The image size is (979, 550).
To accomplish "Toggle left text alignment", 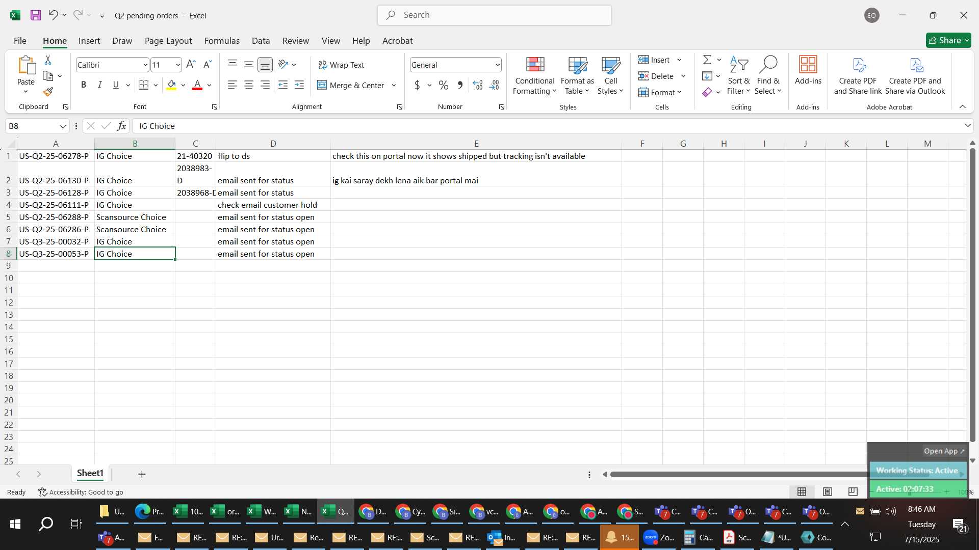I will pyautogui.click(x=233, y=85).
